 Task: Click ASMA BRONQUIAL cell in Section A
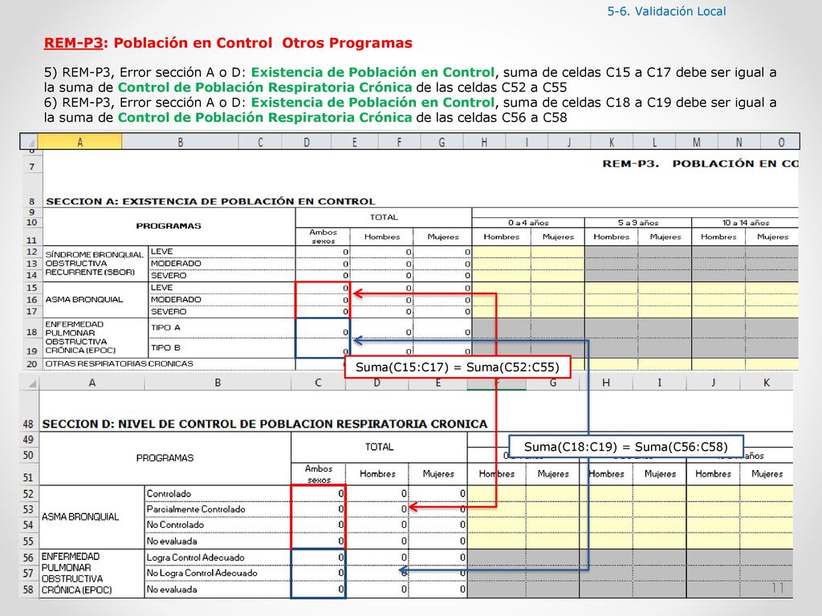tap(96, 300)
